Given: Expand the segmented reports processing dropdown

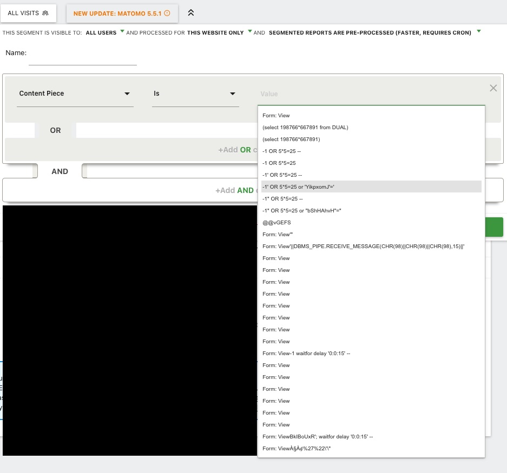Looking at the screenshot, I should click(374, 32).
